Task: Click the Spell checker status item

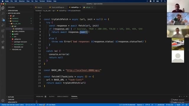Action: pyautogui.click(x=177, y=105)
